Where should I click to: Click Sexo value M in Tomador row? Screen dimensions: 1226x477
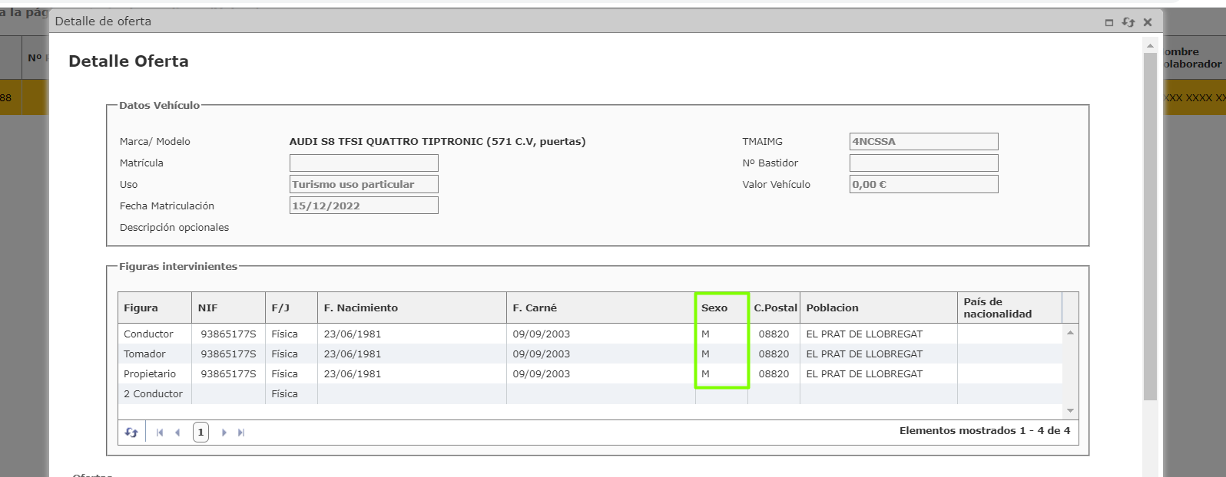click(x=705, y=354)
